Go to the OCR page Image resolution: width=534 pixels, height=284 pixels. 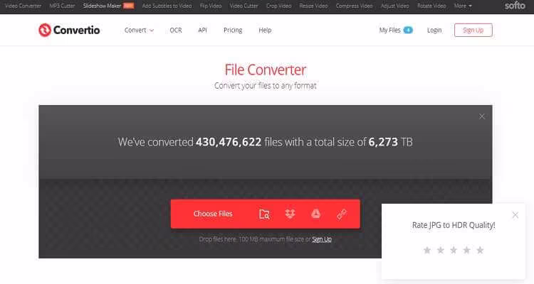click(176, 31)
